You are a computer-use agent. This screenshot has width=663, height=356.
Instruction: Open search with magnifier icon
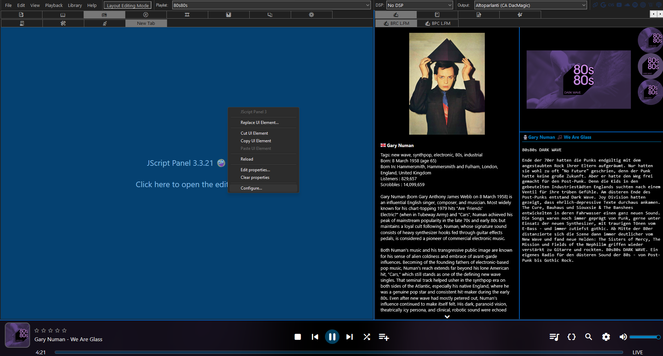click(x=589, y=337)
